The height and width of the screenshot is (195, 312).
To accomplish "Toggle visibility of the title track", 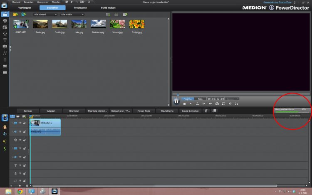I will [x=20, y=165].
